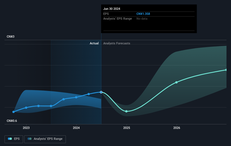Select the final forecast point at chart's right edge
This screenshot has height=146, width=231.
(226, 70)
